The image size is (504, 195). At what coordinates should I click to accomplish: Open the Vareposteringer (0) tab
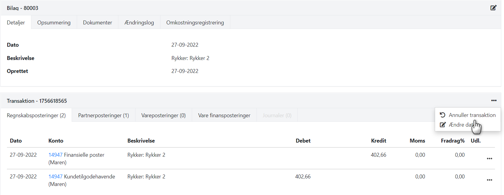pyautogui.click(x=163, y=115)
